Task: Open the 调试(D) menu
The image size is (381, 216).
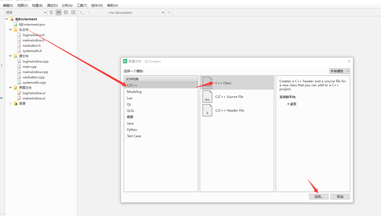Action: 52,5
